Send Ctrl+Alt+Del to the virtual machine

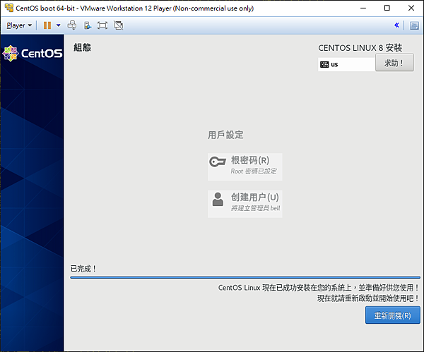click(72, 25)
